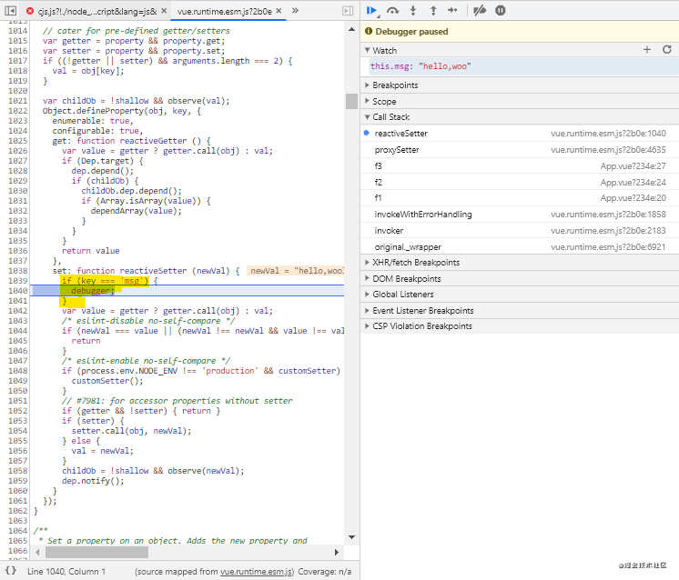
Task: Step out of current function
Action: tap(433, 10)
